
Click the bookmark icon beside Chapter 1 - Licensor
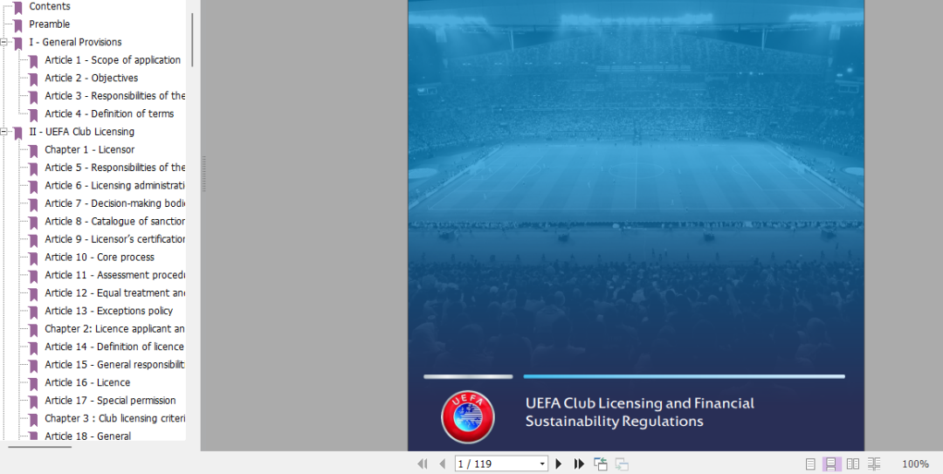pyautogui.click(x=33, y=150)
